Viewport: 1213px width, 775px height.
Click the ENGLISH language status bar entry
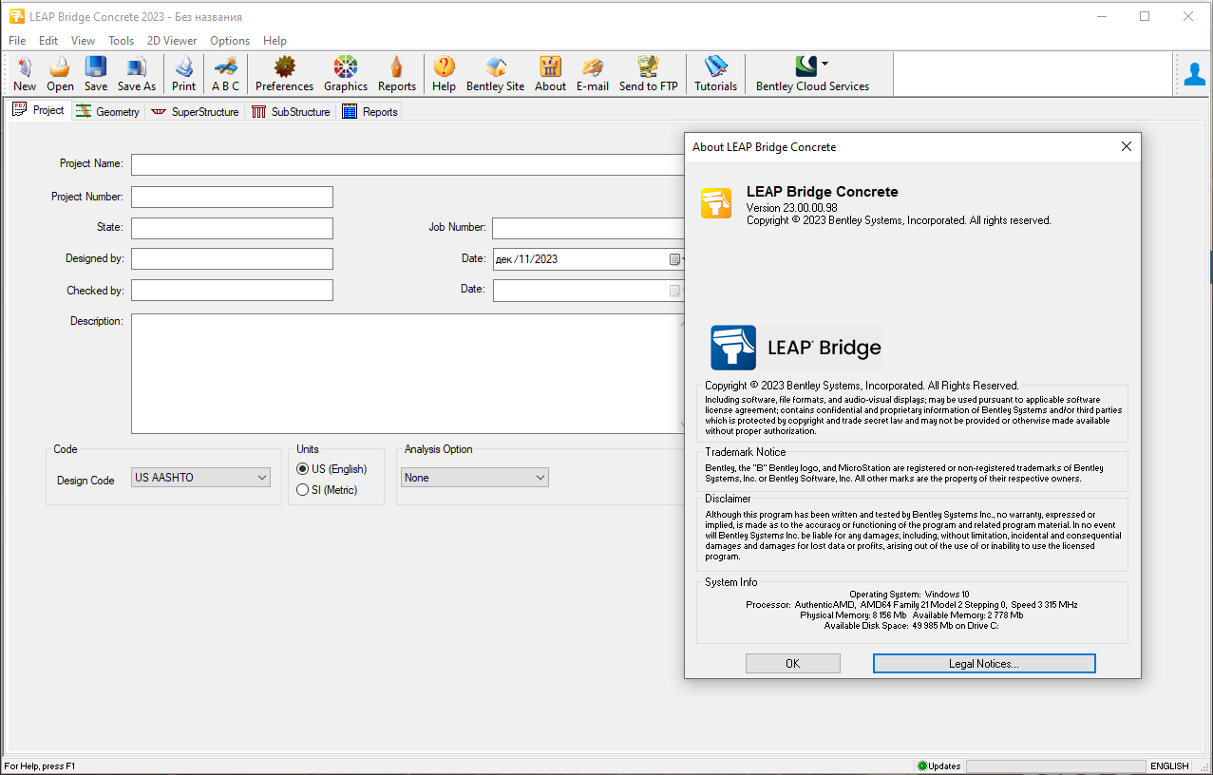[x=1169, y=766]
